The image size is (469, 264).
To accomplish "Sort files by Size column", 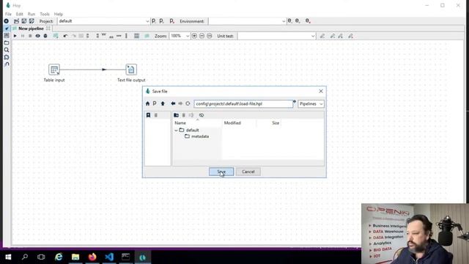I will pyautogui.click(x=276, y=123).
